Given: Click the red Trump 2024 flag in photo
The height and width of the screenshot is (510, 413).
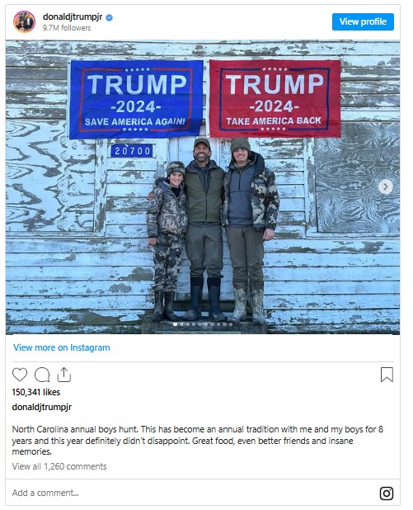Looking at the screenshot, I should click(x=275, y=98).
